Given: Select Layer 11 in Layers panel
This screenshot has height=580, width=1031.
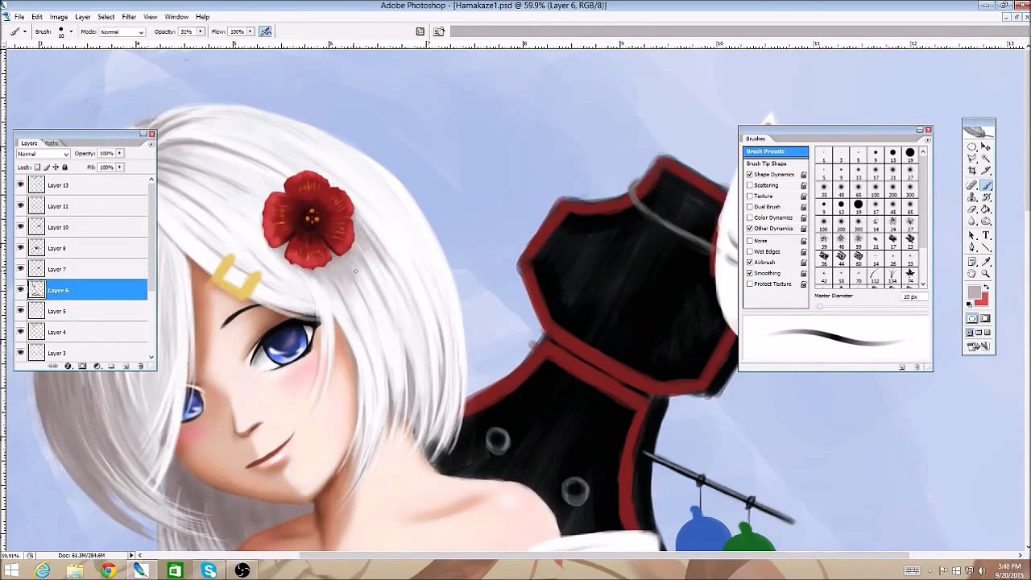Looking at the screenshot, I should point(89,205).
